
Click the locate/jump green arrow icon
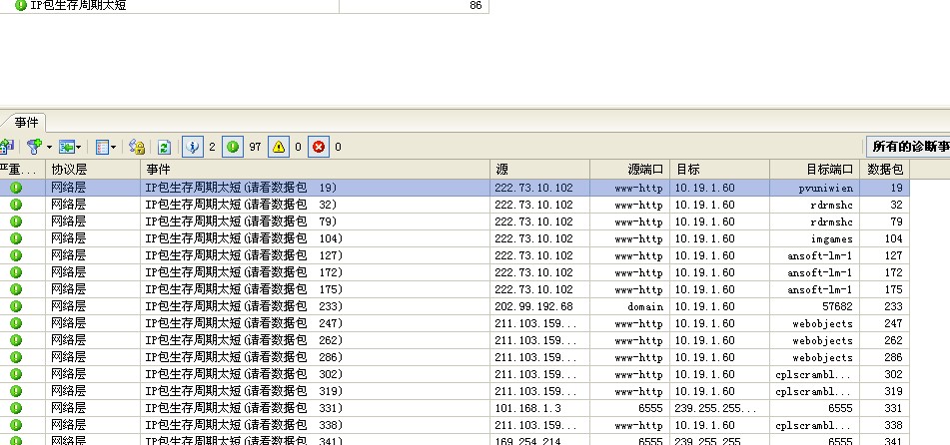point(66,147)
